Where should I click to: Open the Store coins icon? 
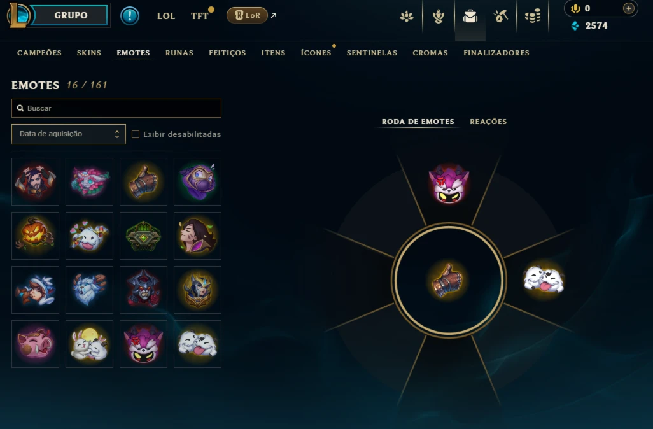533,17
